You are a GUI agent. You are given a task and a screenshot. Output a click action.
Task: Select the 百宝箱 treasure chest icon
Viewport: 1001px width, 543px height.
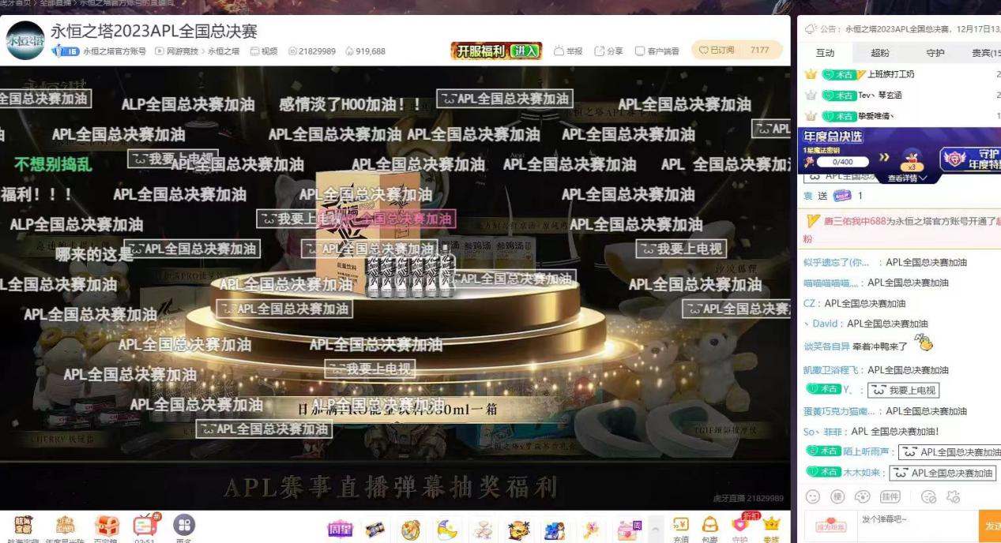[x=106, y=525]
